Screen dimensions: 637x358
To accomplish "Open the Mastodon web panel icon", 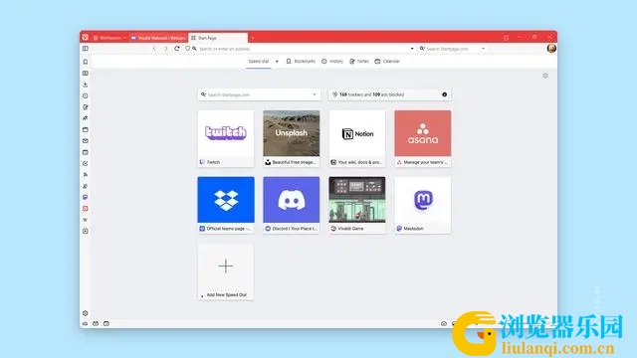I will 86,197.
